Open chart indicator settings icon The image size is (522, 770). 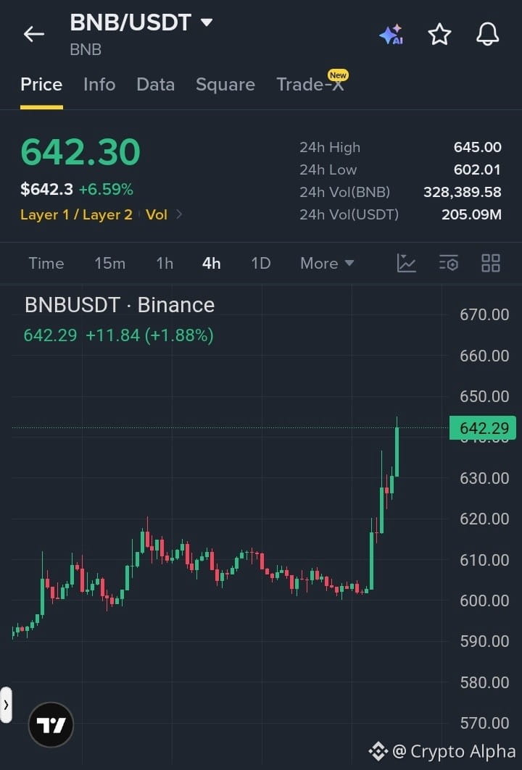[449, 263]
